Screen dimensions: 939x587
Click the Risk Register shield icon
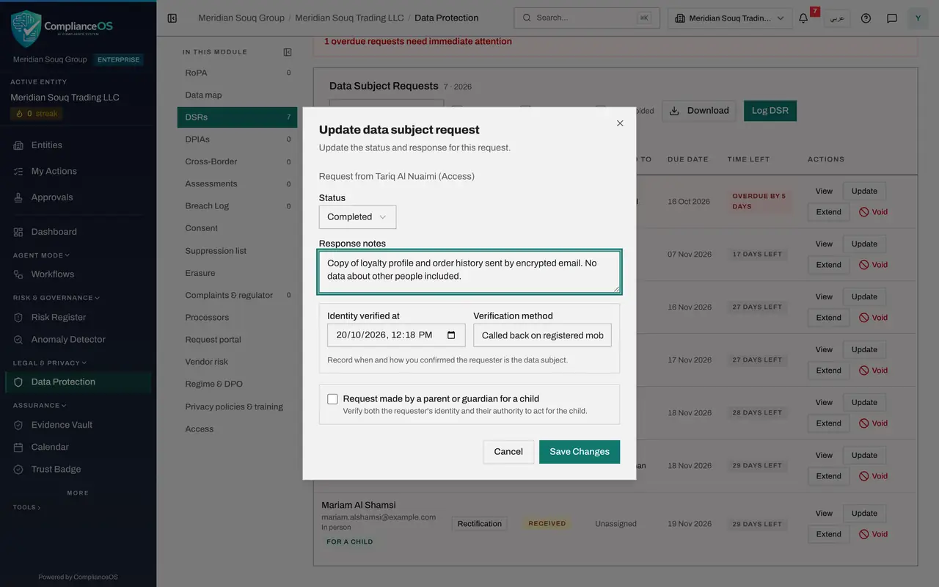(18, 318)
